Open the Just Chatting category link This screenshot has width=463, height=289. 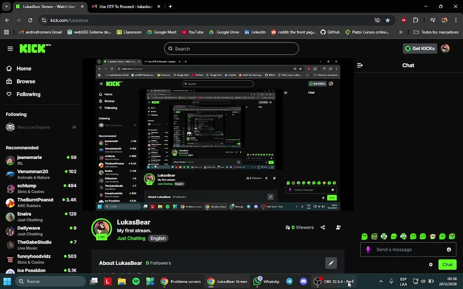click(x=131, y=238)
